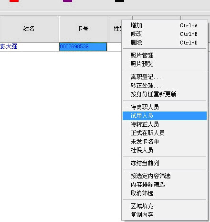Click the red color legend swatch
This screenshot has width=210, height=222.
14,1
